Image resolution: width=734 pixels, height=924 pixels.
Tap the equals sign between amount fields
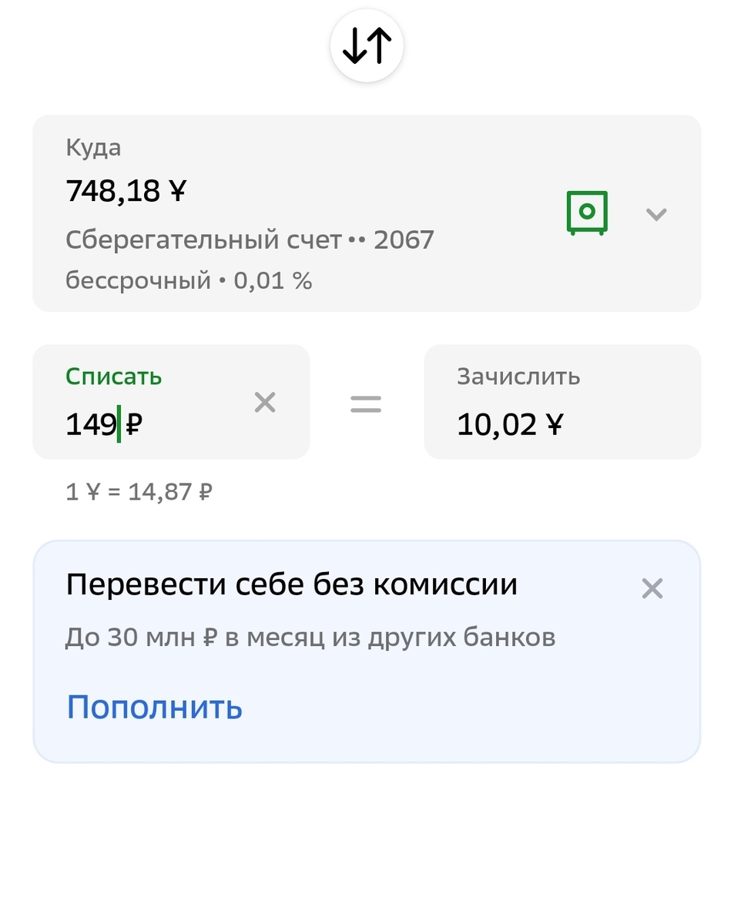366,403
